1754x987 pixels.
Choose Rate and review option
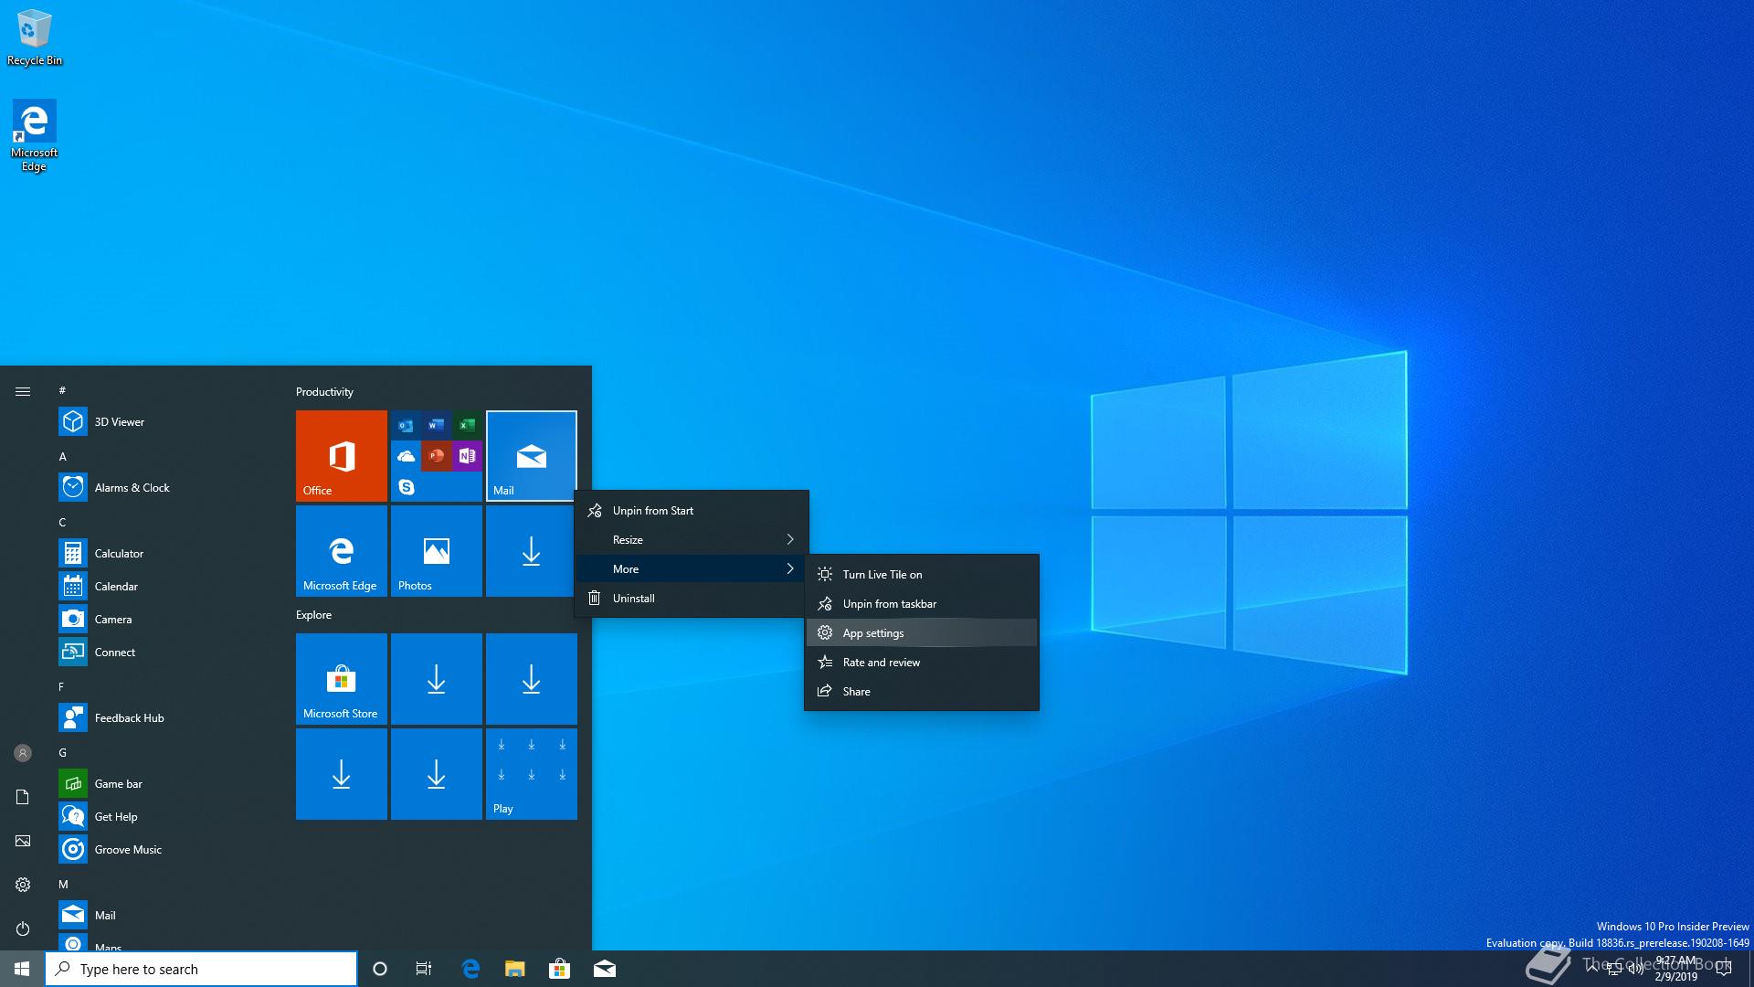pyautogui.click(x=881, y=663)
